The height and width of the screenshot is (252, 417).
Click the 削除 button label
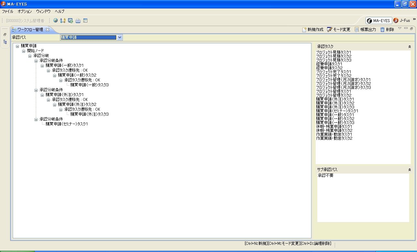(x=390, y=30)
